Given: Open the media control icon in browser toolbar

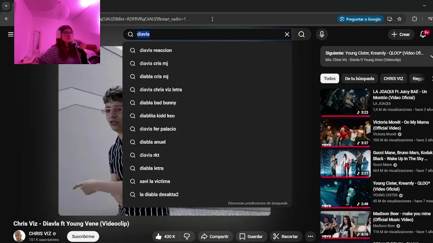Looking at the screenshot, I should tap(430, 19).
